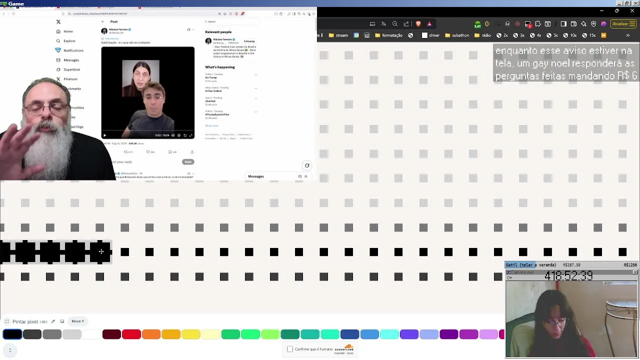The width and height of the screenshot is (640, 360).
Task: Toggle the browser sidebar panel icon
Action: tap(563, 23)
